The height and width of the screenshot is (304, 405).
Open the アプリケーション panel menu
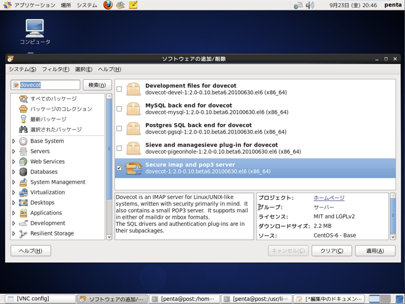pos(34,5)
